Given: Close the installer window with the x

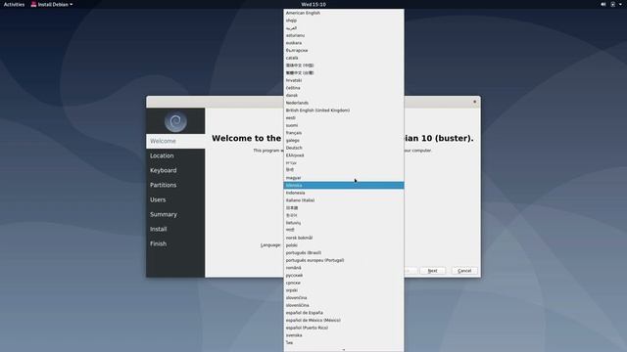Looking at the screenshot, I should 474,102.
